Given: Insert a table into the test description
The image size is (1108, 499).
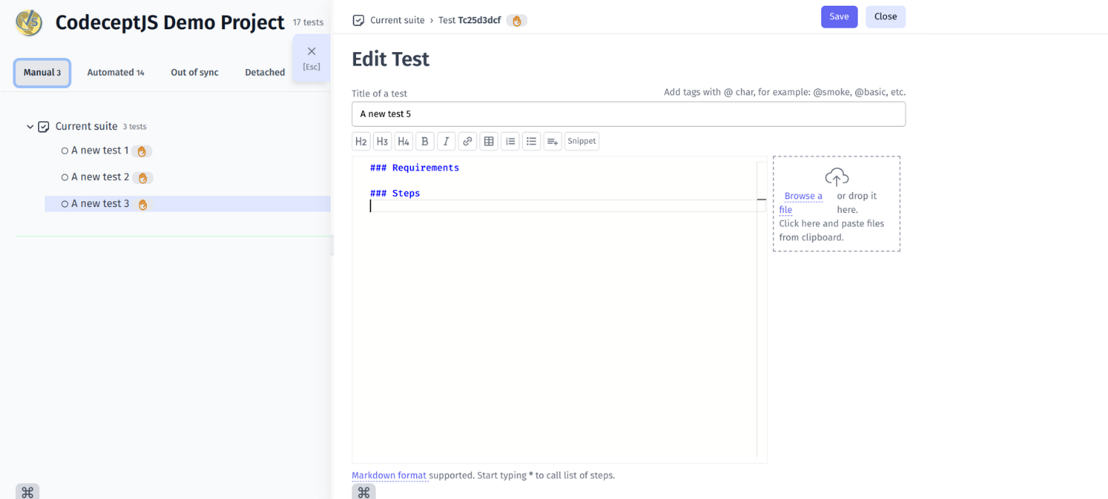Looking at the screenshot, I should point(488,141).
